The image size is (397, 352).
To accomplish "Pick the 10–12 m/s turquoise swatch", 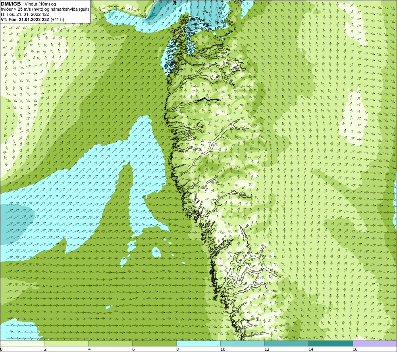I will (x=242, y=343).
